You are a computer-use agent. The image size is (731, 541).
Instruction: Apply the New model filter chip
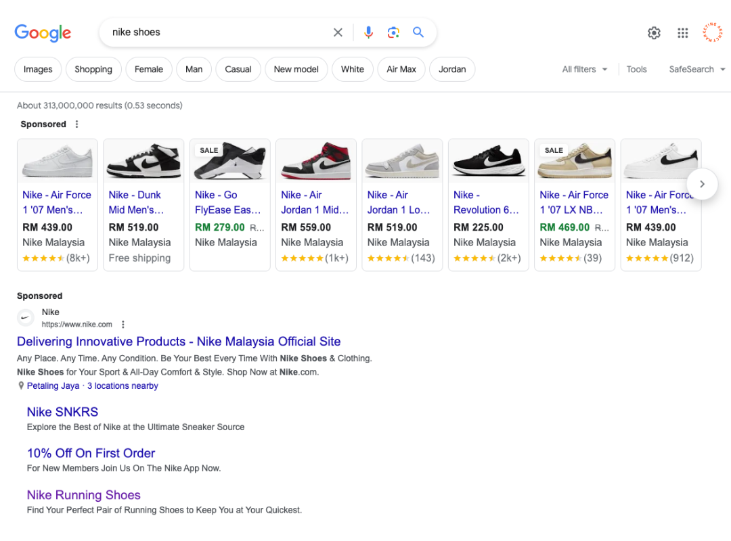pyautogui.click(x=296, y=70)
